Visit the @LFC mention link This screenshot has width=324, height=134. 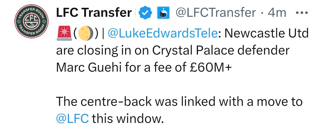tap(73, 119)
